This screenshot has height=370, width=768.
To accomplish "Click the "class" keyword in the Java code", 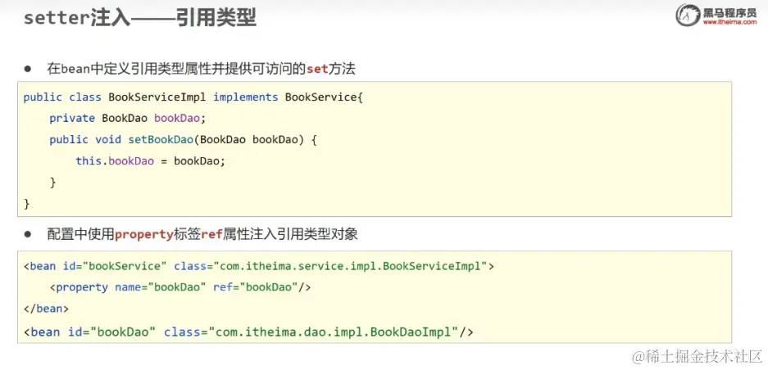I will pyautogui.click(x=85, y=97).
